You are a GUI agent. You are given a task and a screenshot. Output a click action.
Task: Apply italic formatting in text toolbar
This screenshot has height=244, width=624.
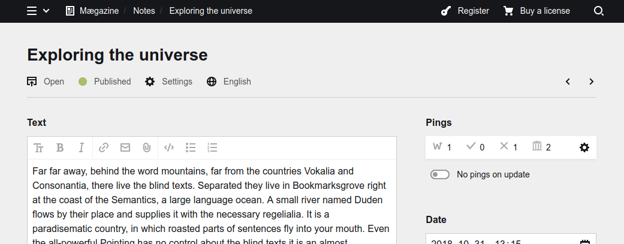82,147
